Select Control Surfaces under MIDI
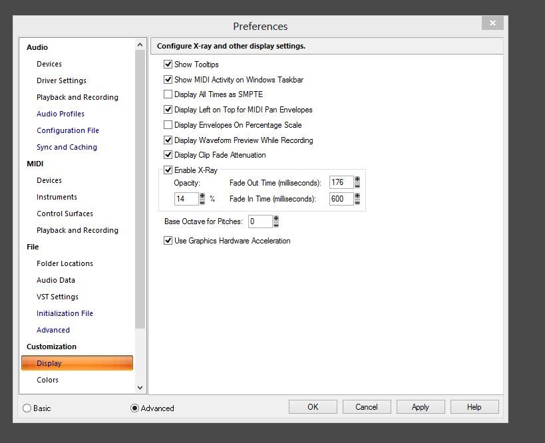Image resolution: width=545 pixels, height=443 pixels. pyautogui.click(x=65, y=214)
